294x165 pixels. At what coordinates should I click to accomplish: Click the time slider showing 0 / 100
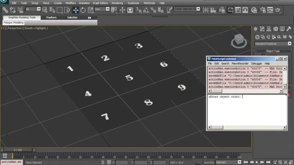pos(18,150)
